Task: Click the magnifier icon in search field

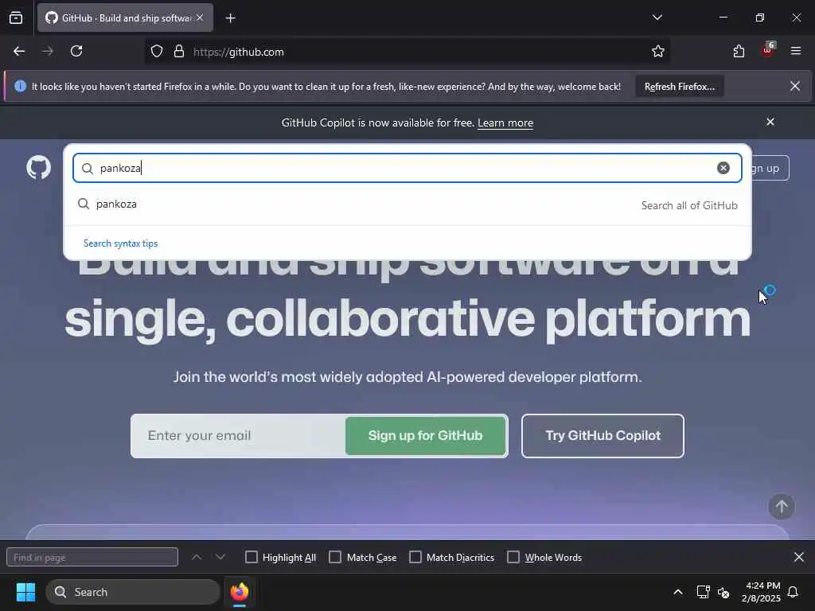Action: (88, 169)
